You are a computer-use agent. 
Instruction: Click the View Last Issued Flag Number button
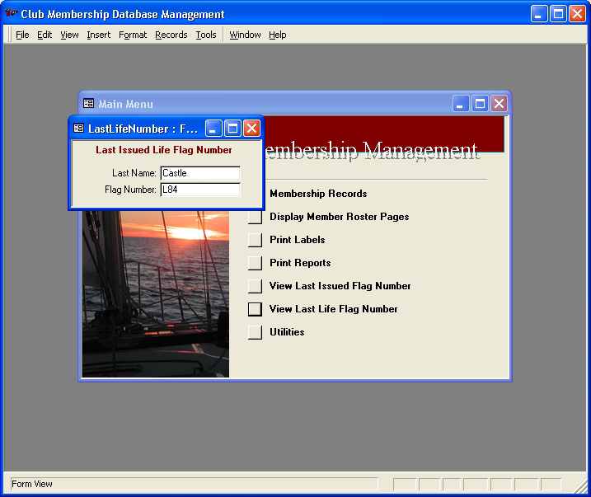pyautogui.click(x=256, y=286)
